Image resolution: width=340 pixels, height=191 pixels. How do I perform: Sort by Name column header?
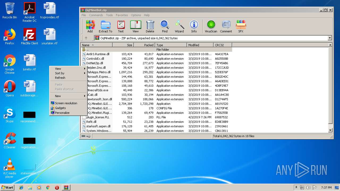[97, 45]
